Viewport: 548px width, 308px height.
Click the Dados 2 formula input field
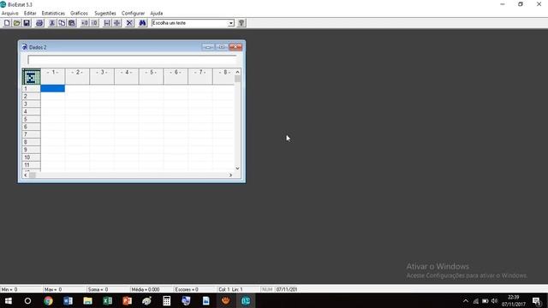click(x=132, y=60)
